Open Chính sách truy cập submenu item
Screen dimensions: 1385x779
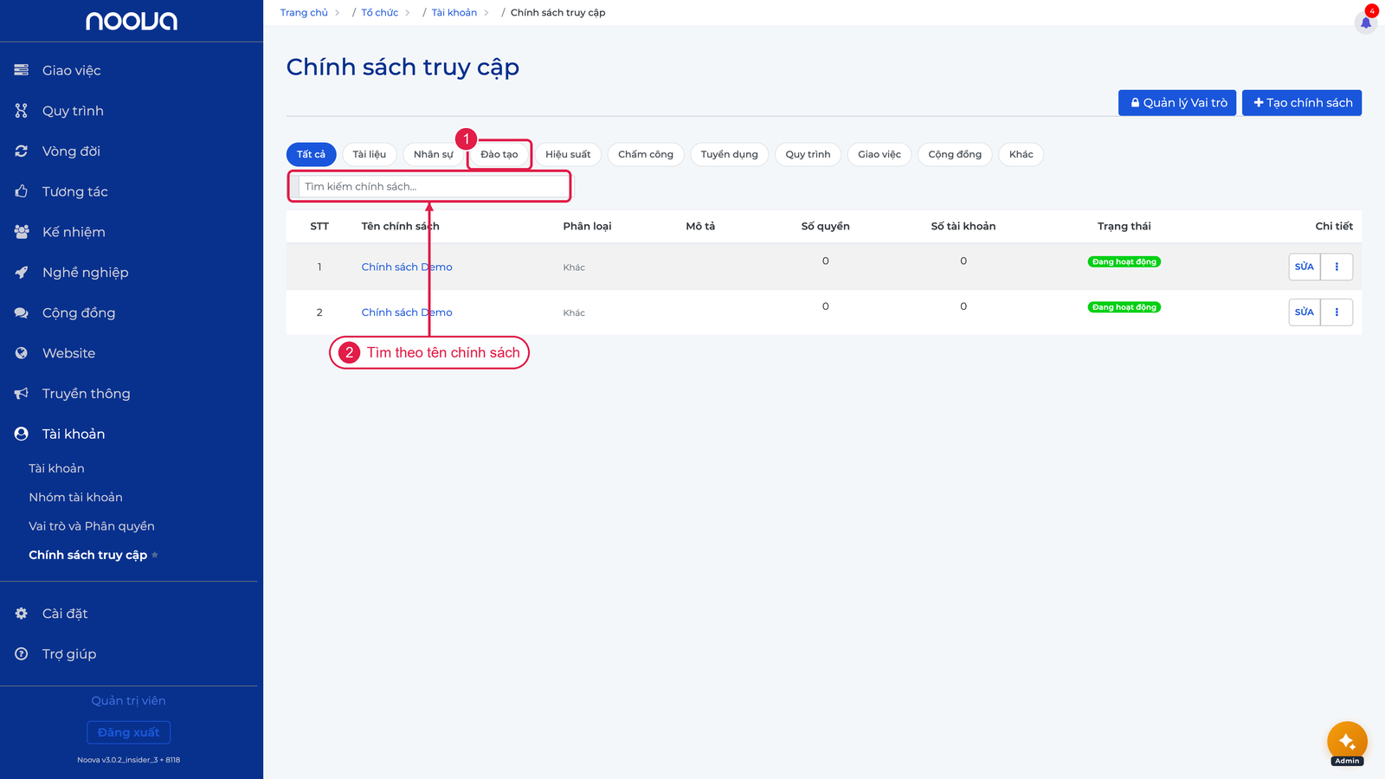[x=87, y=555]
